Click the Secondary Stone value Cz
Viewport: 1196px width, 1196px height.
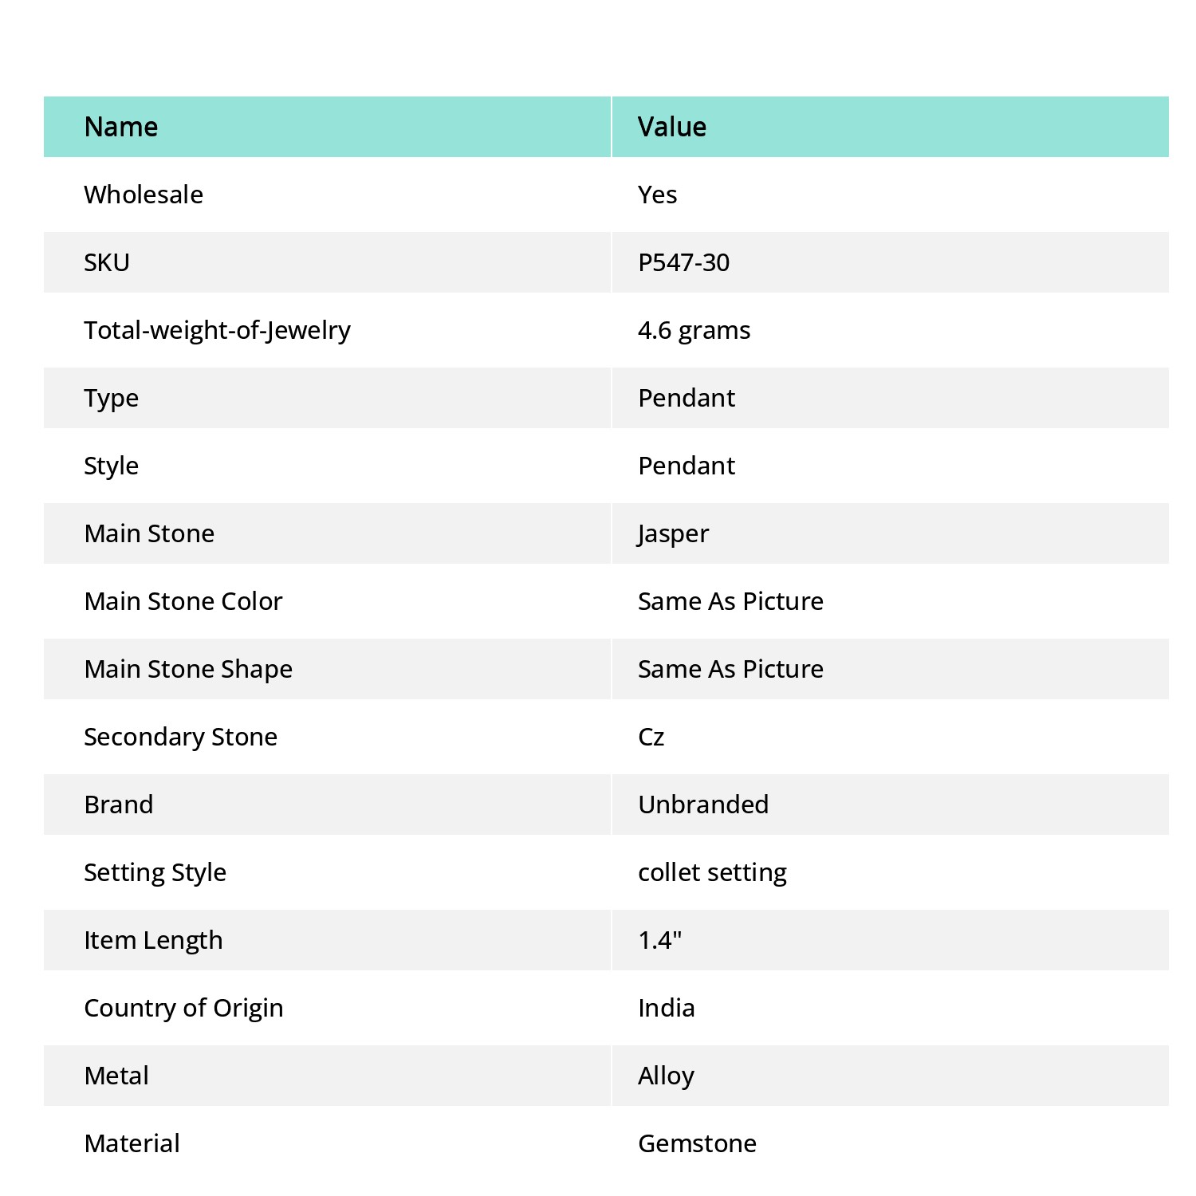[651, 737]
